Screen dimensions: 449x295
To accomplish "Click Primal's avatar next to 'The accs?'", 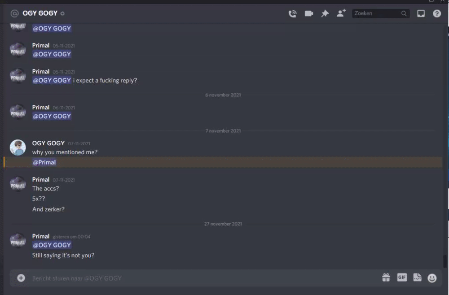I will pyautogui.click(x=18, y=183).
